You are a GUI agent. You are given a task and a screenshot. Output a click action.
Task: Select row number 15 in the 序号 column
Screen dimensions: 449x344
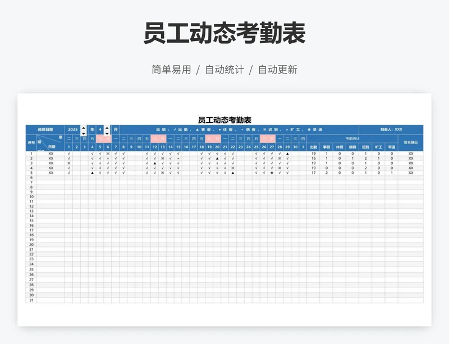point(31,221)
